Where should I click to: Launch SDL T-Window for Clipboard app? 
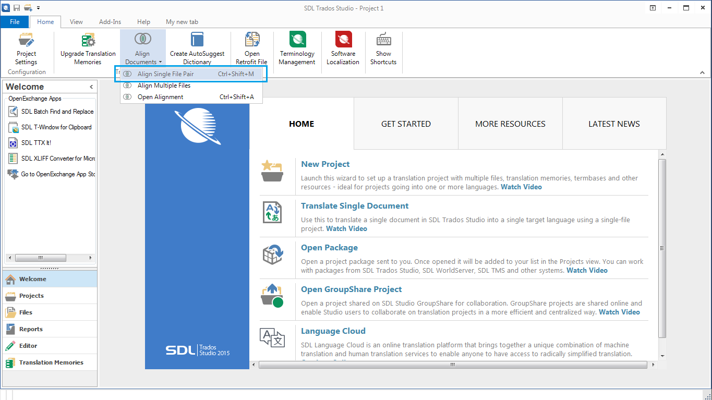(x=50, y=127)
